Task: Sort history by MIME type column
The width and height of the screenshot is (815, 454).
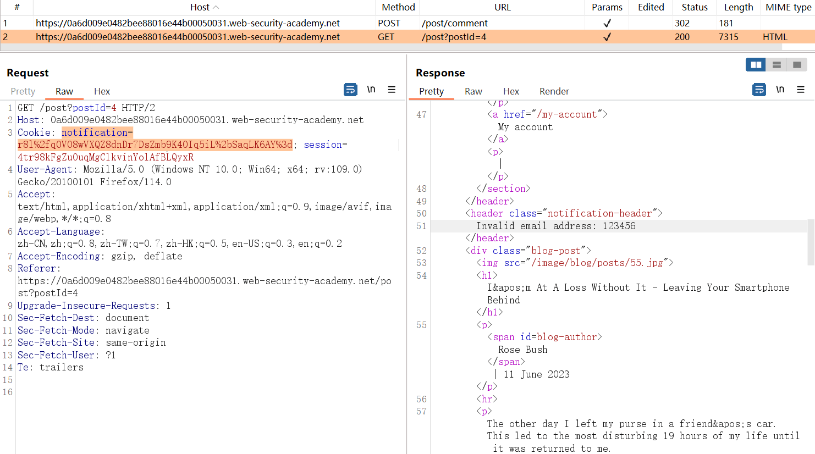Action: pyautogui.click(x=788, y=7)
